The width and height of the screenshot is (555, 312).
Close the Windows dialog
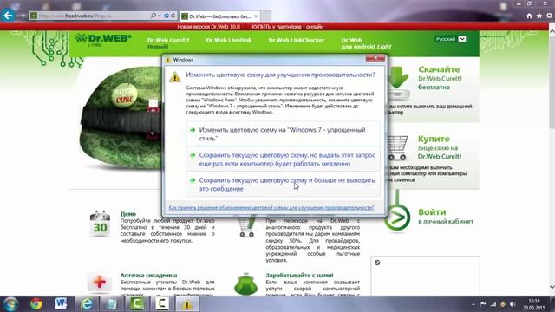tap(375, 59)
